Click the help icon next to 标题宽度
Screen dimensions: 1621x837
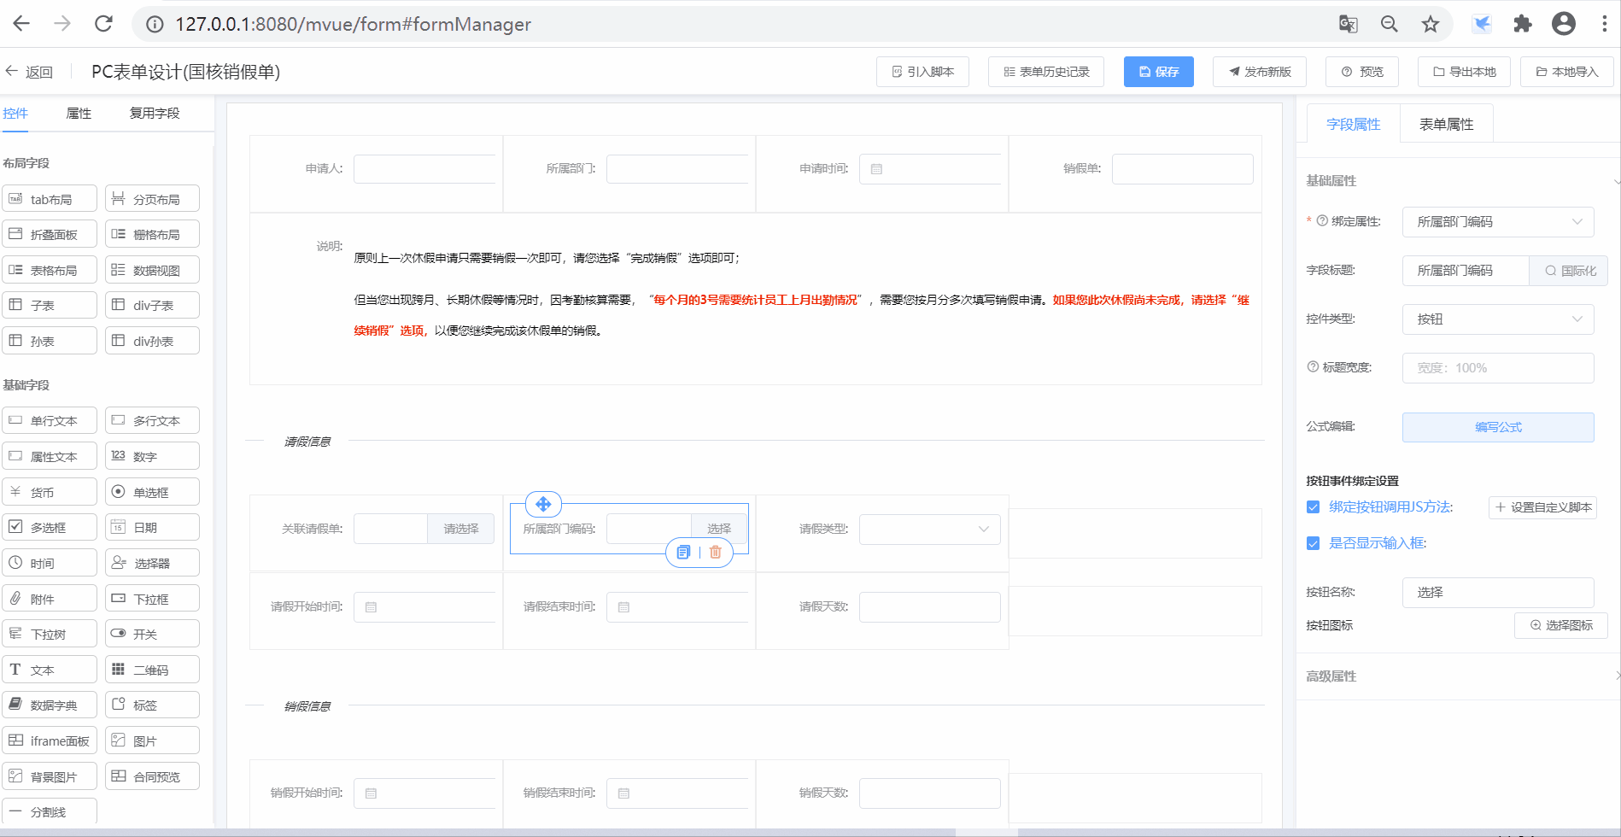(x=1313, y=367)
